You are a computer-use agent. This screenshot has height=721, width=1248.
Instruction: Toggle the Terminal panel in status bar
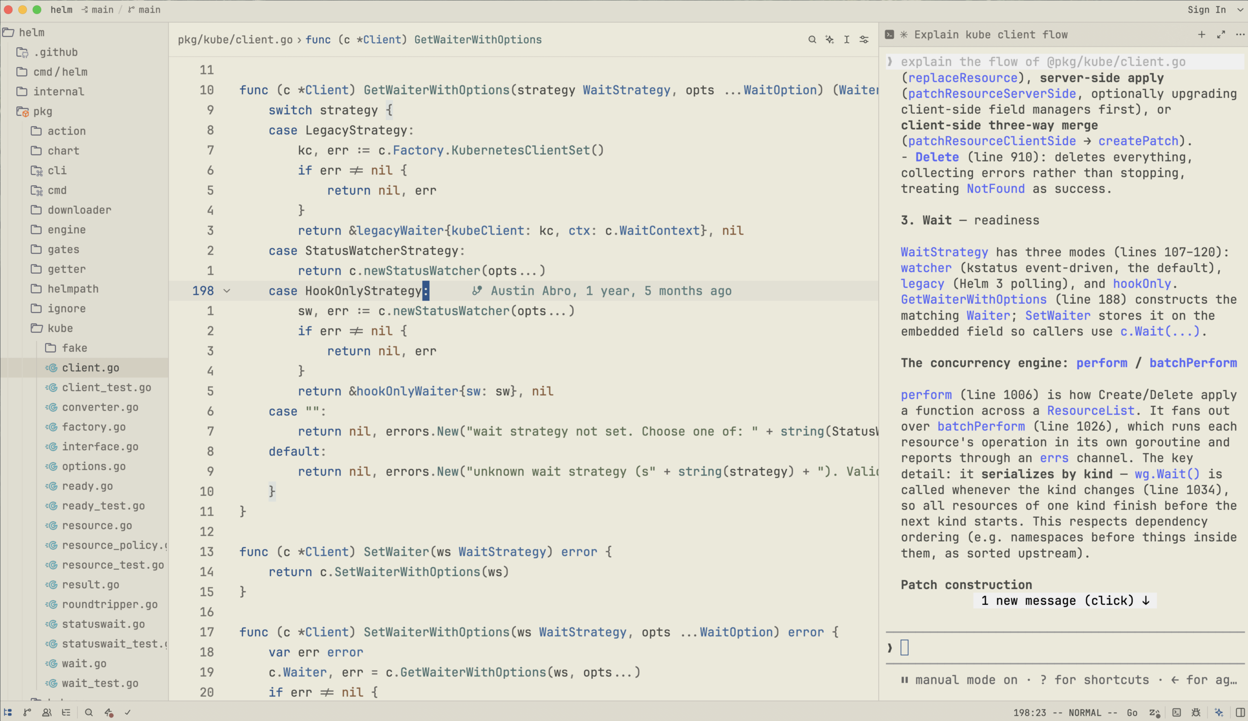1176,712
